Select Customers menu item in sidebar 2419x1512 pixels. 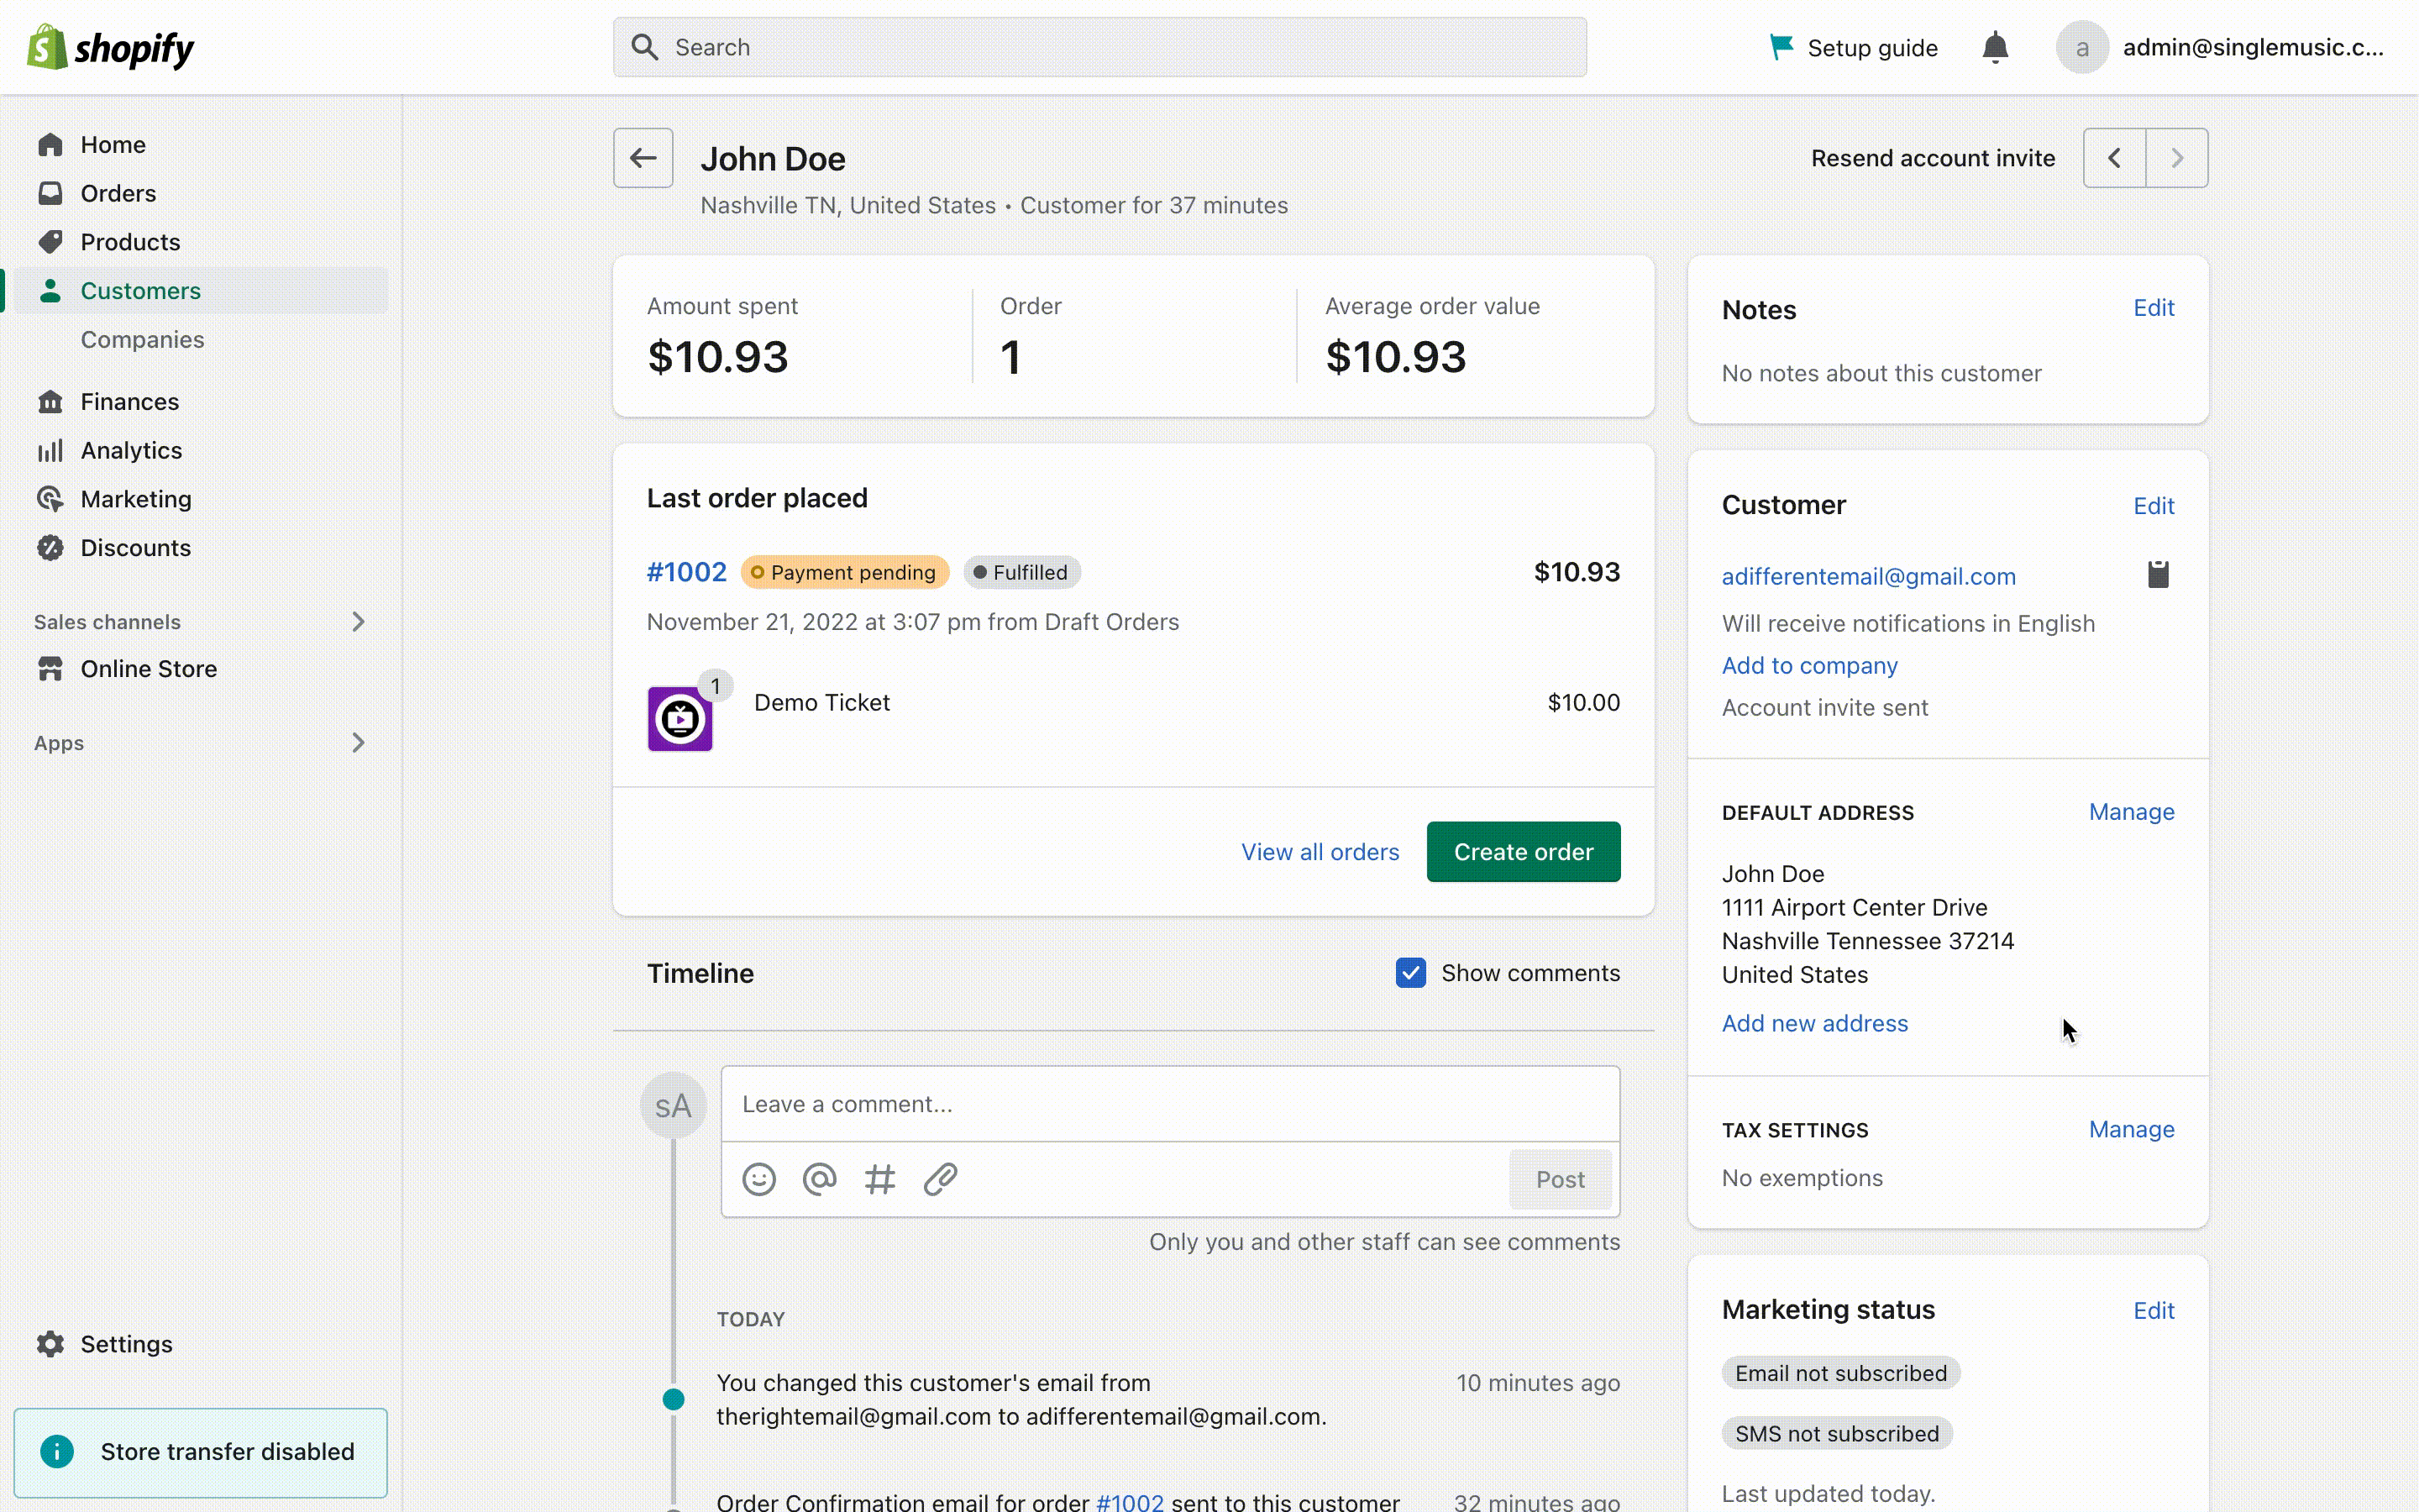click(x=141, y=291)
